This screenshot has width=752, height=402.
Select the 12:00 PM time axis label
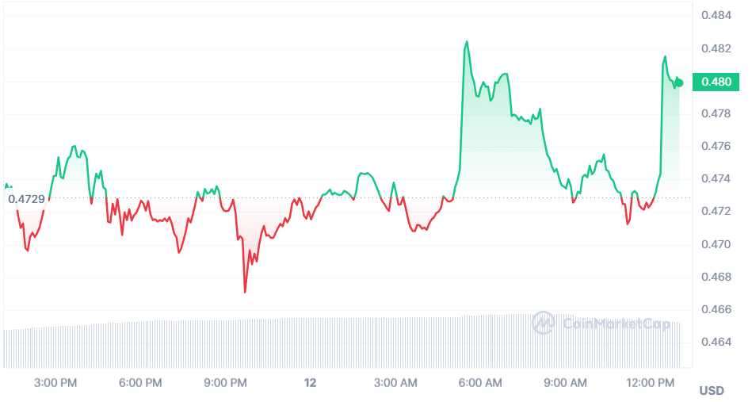pos(650,383)
